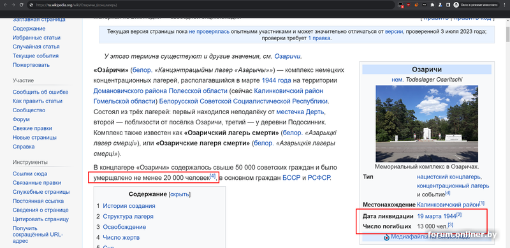Image resolution: width=510 pixels, height=248 pixels.
Task: Open the 'белор.' link before «Канцэнтрацыйны лагер»
Action: (143, 70)
